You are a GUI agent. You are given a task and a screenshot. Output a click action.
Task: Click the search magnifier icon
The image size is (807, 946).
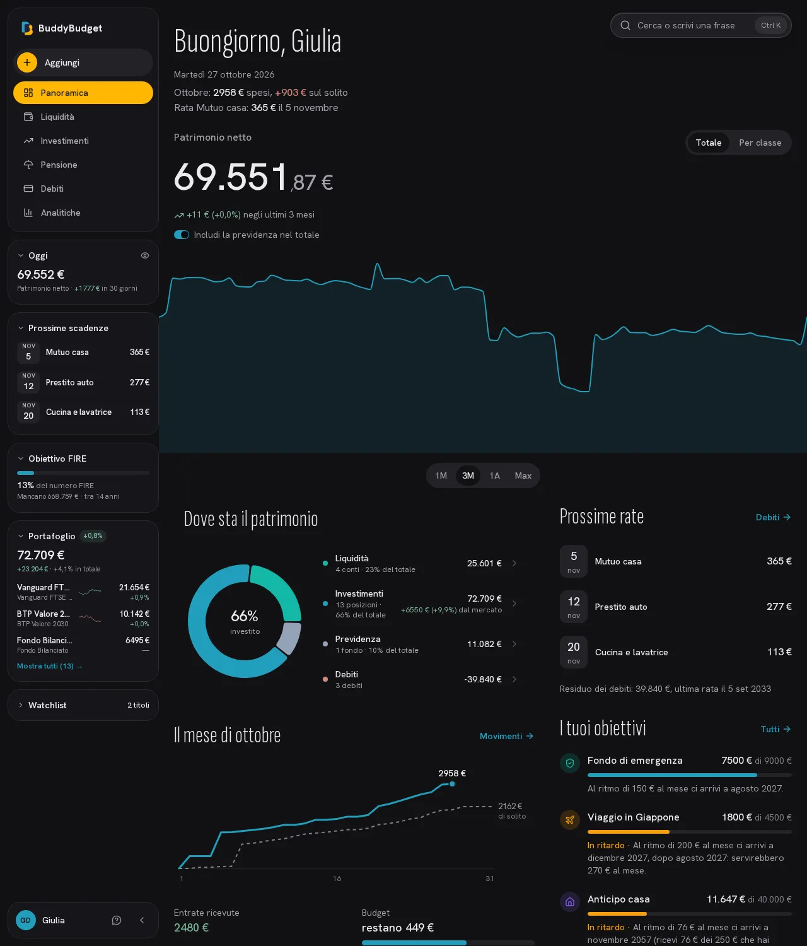pyautogui.click(x=625, y=25)
